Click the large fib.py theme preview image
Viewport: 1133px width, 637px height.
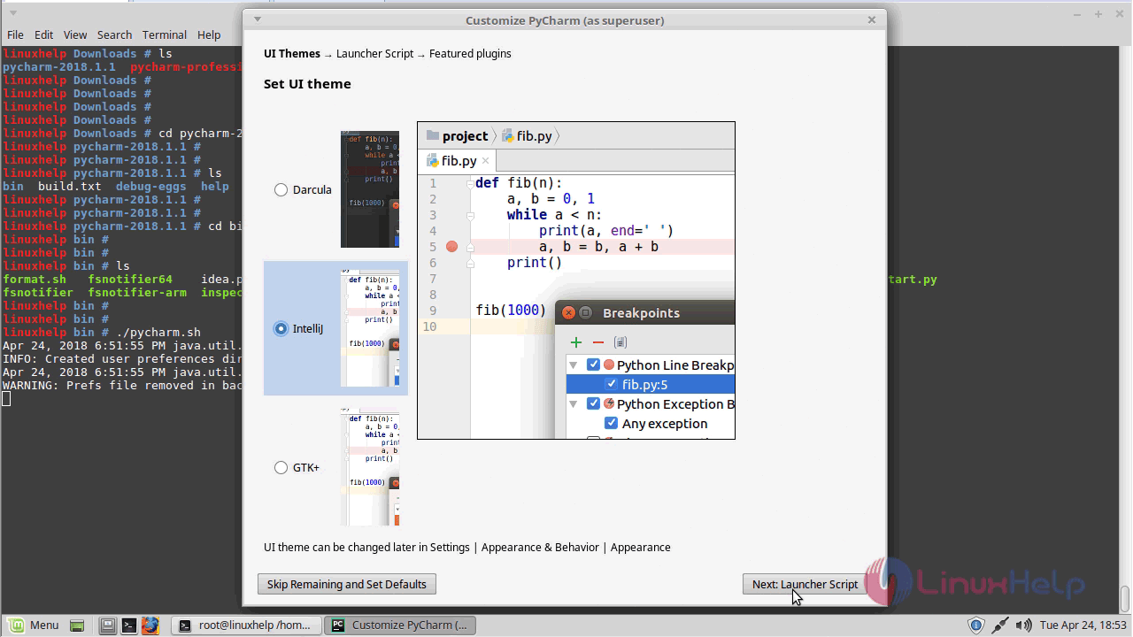[x=576, y=280]
